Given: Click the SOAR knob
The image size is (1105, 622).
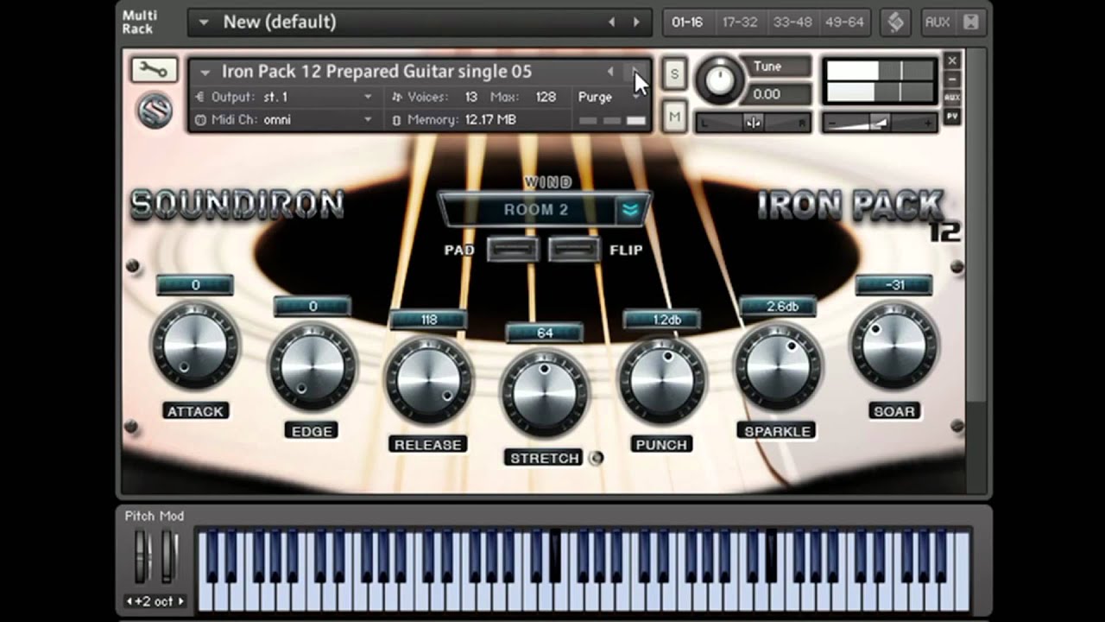Looking at the screenshot, I should [x=893, y=346].
